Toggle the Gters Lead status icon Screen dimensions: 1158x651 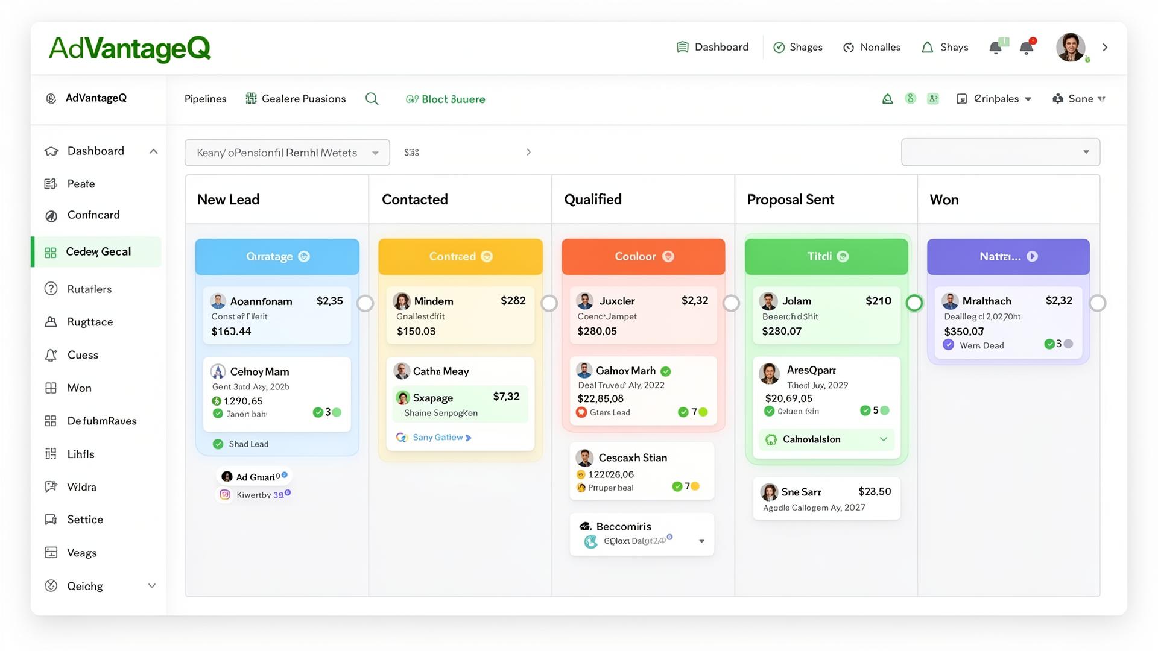pos(581,412)
